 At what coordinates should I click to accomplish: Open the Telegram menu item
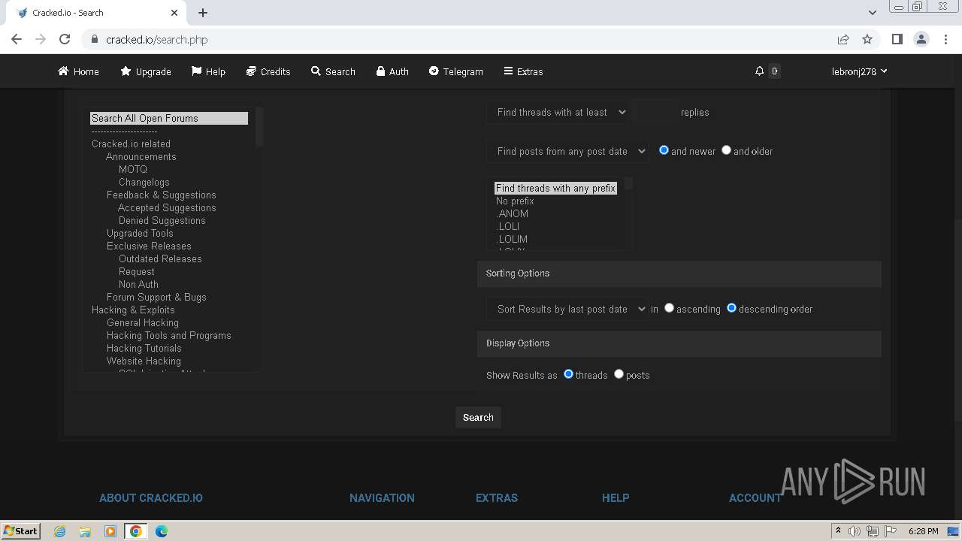click(456, 71)
